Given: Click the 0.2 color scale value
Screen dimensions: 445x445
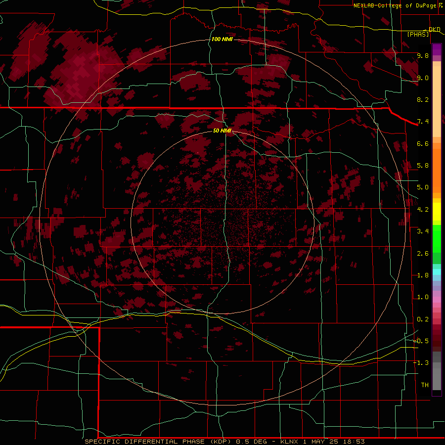Looking at the screenshot, I should click(x=423, y=319).
